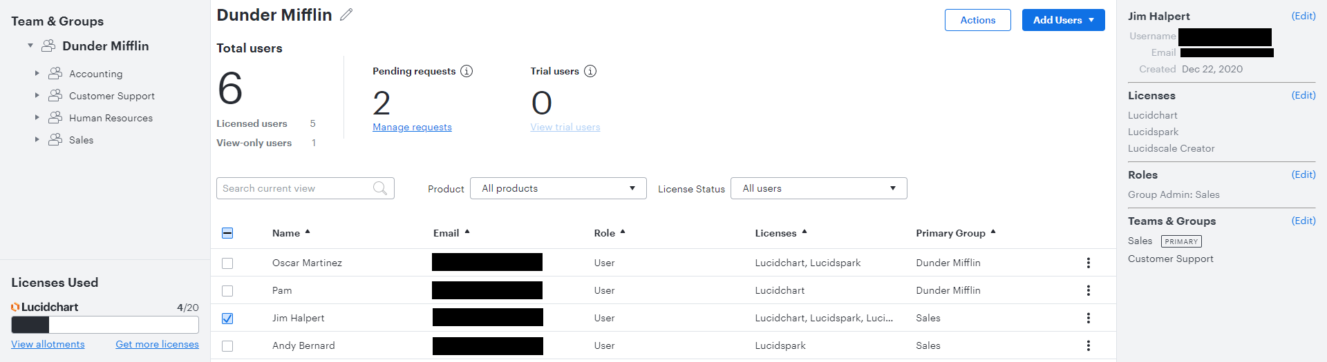
Task: Click Andy Bernard's name in the table
Action: coord(303,345)
